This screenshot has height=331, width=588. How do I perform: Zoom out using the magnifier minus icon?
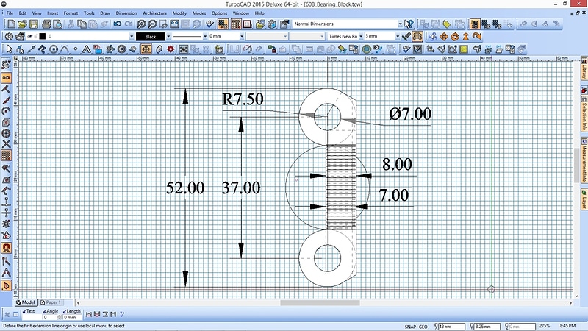coord(152,24)
